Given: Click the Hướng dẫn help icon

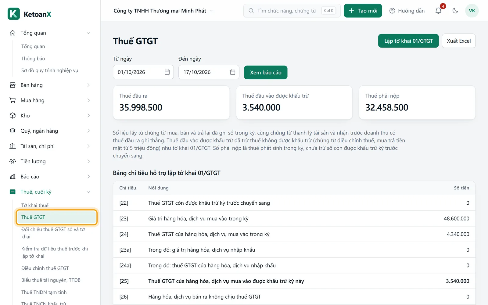Looking at the screenshot, I should (x=392, y=11).
